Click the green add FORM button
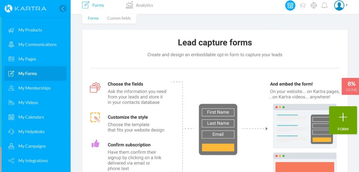The height and width of the screenshot is (172, 359). tap(343, 120)
